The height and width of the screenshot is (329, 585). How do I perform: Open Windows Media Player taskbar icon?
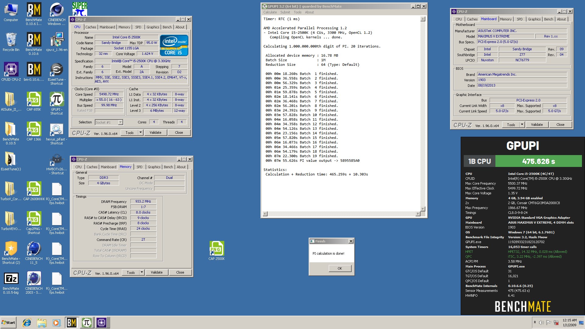point(56,323)
